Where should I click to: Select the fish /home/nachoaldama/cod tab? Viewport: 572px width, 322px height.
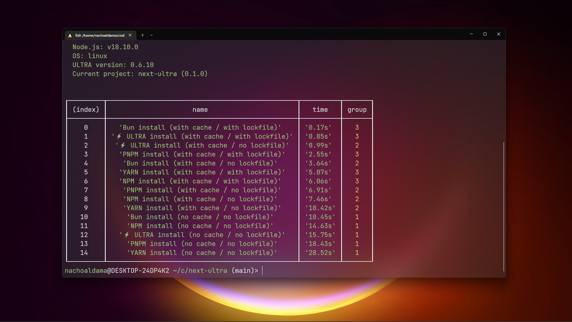pyautogui.click(x=100, y=35)
